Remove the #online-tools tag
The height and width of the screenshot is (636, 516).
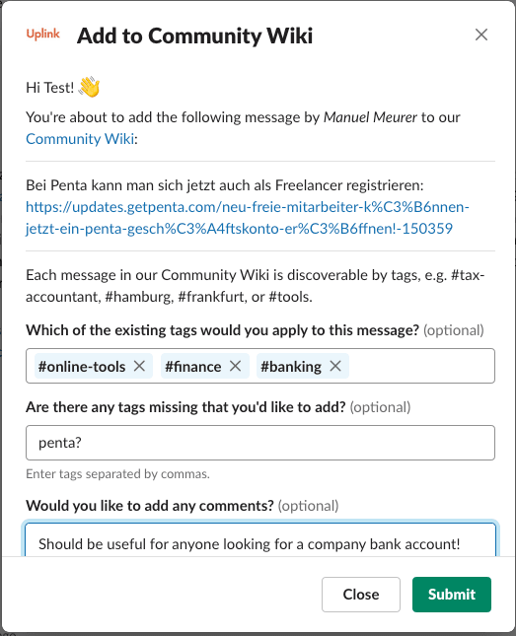pos(139,366)
